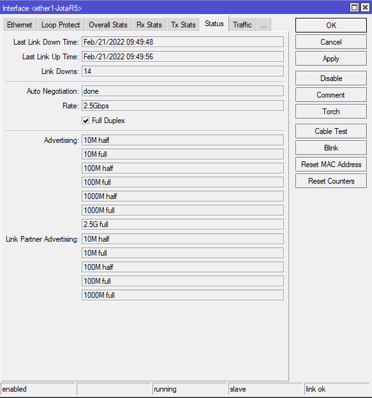Show more tabs via the ellipsis tab
Screen dimensions: 372x398
264,25
